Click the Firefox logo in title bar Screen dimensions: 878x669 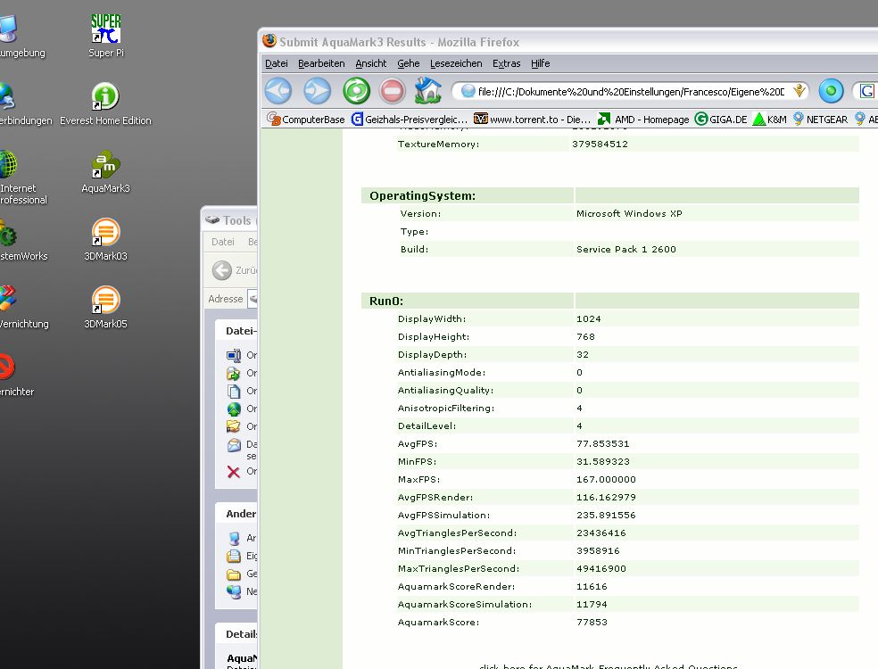point(269,41)
